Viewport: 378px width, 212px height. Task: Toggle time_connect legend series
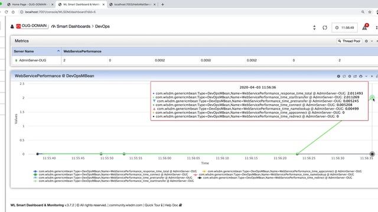(110, 174)
